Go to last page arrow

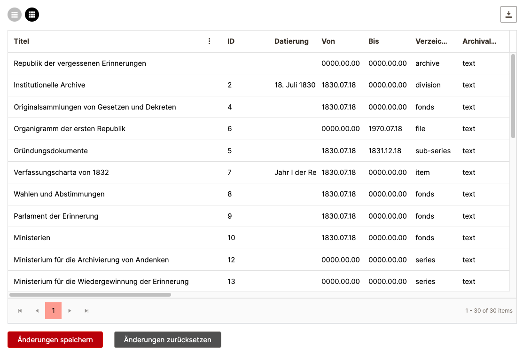[x=86, y=311]
